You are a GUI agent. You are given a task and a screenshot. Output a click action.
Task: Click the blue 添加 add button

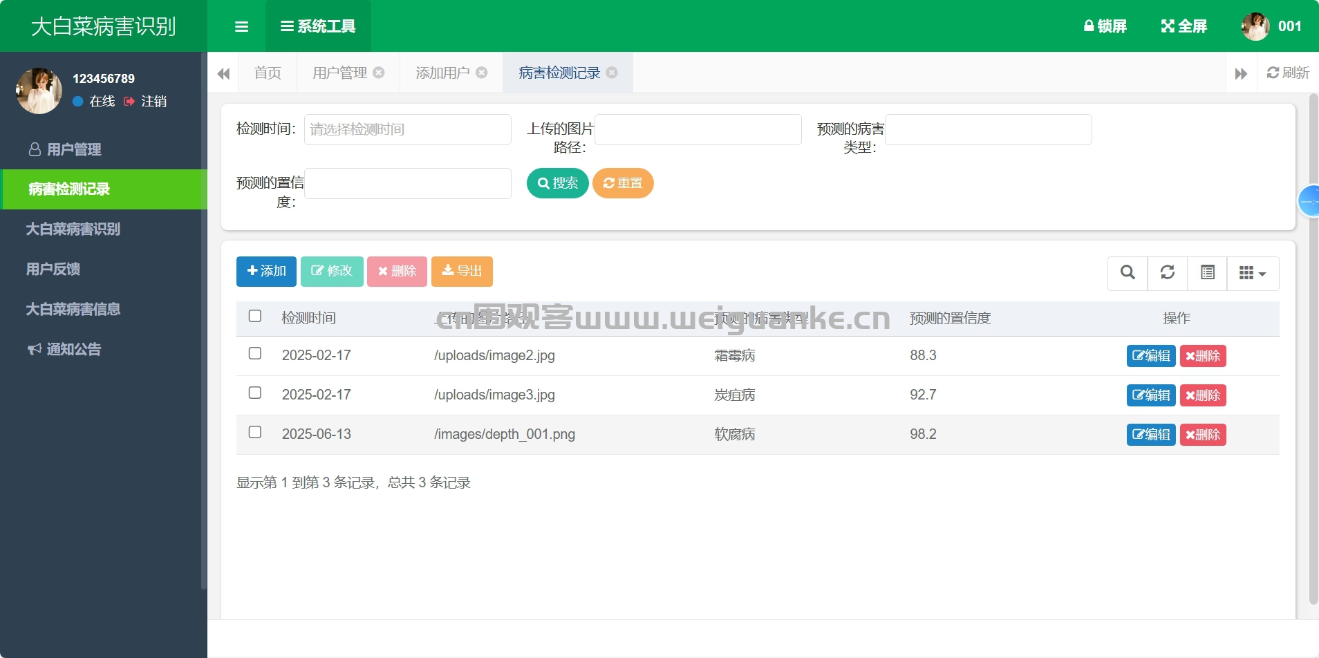click(x=266, y=271)
